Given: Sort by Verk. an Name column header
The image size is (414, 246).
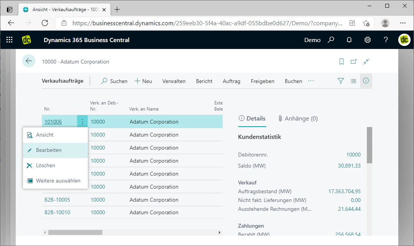Looking at the screenshot, I should pyautogui.click(x=144, y=109).
